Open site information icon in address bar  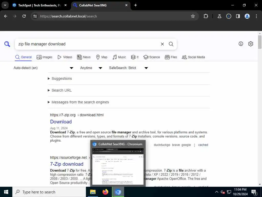[35, 16]
